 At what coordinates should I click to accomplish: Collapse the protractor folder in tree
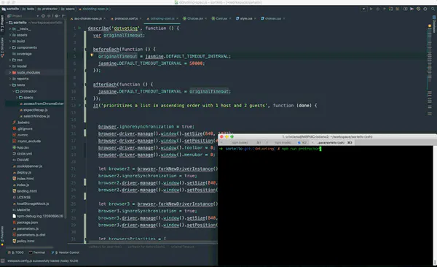(13, 91)
